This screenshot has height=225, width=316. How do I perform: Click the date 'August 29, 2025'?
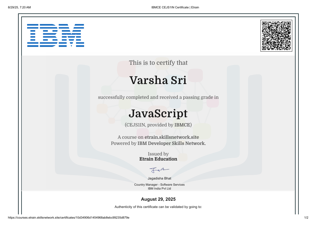[x=158, y=199]
